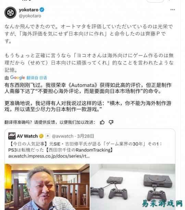The width and height of the screenshot is (185, 210).
Task: Open yokotaro's profile avatar
Action: coord(10,13)
